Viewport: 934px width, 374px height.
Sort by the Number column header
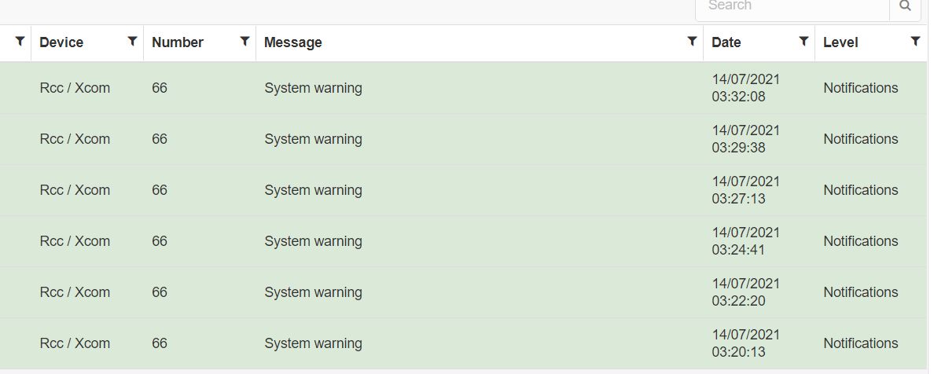coord(178,42)
